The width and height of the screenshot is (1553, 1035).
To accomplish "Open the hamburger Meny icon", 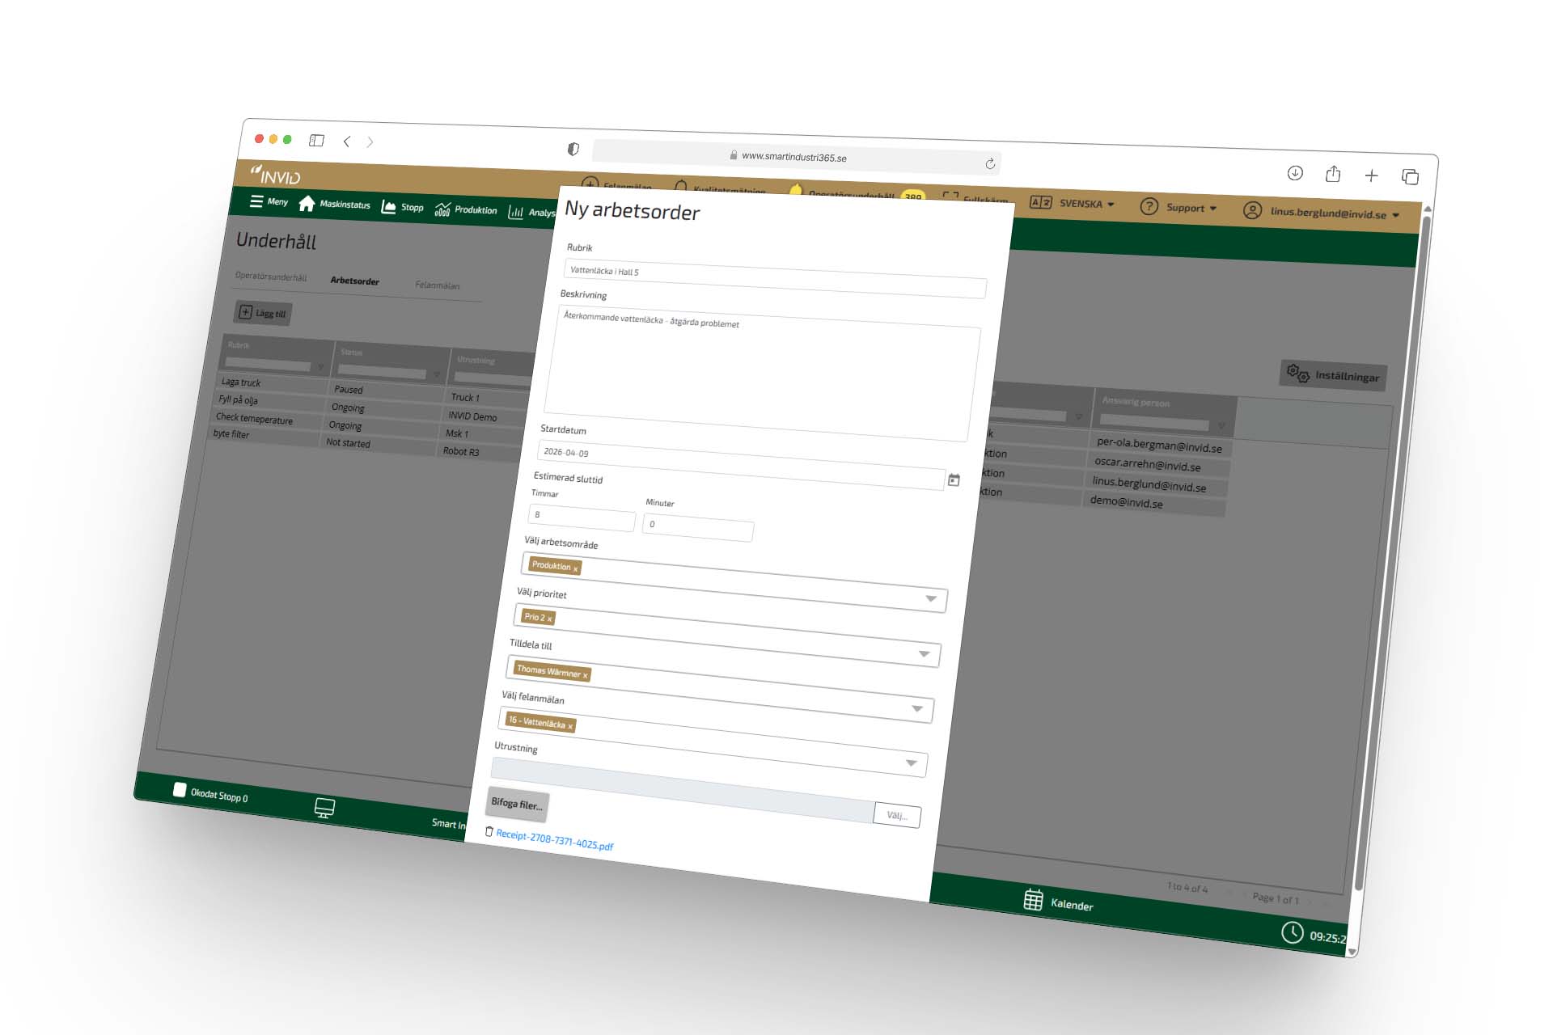I will coord(256,201).
